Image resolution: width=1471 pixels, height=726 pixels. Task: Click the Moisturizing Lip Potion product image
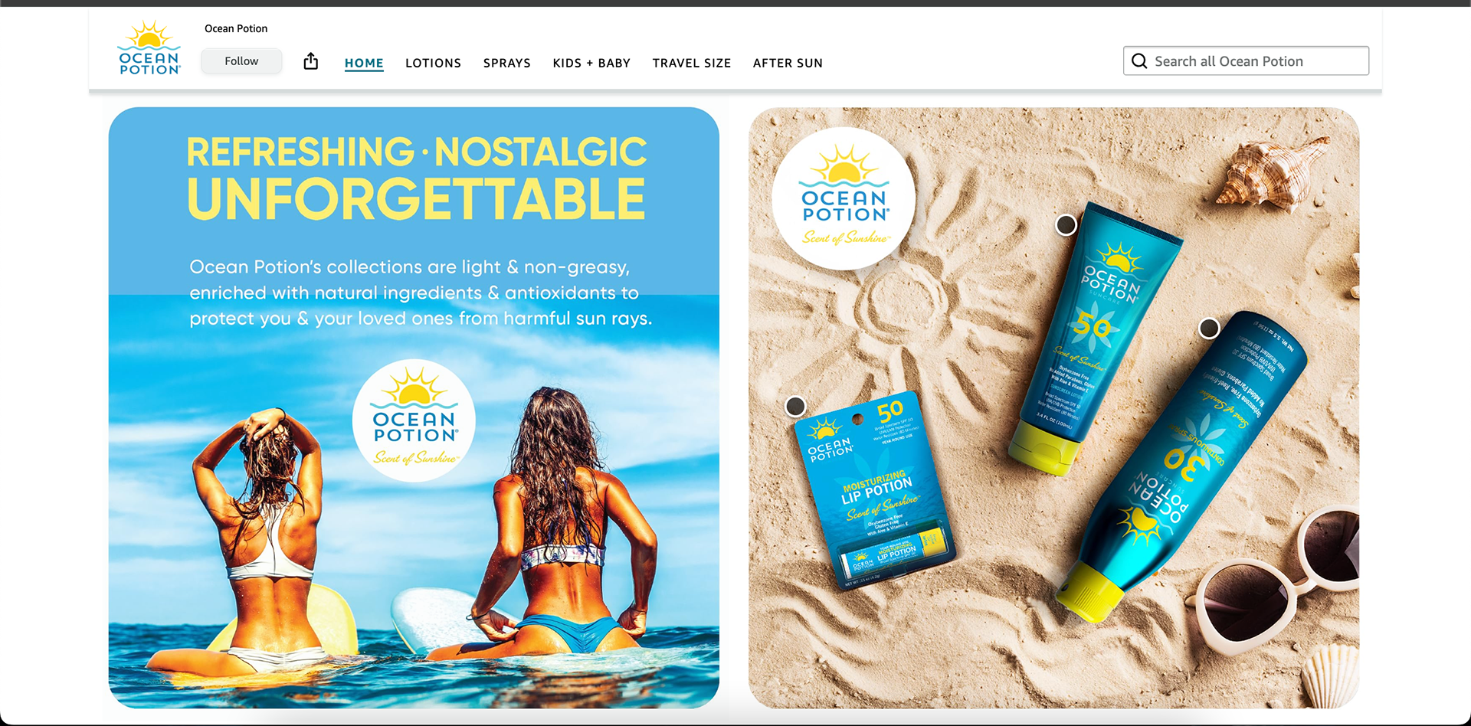pos(874,490)
